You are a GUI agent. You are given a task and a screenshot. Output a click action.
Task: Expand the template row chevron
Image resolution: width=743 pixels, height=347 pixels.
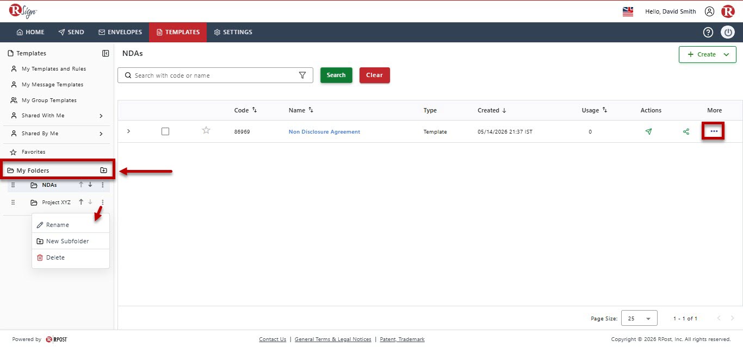click(x=128, y=131)
